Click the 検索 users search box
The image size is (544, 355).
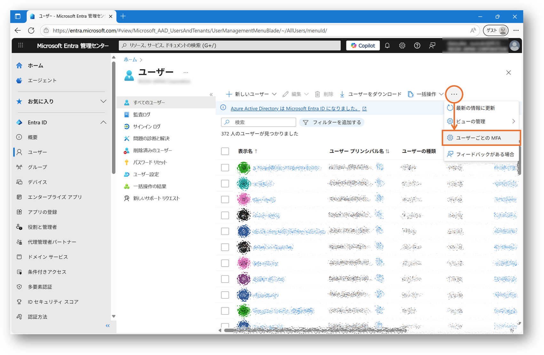click(x=258, y=122)
